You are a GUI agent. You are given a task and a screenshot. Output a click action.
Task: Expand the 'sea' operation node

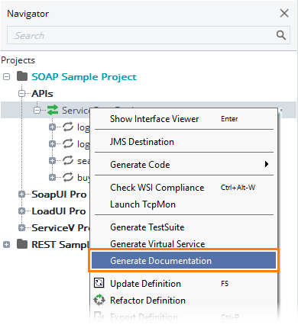pyautogui.click(x=52, y=160)
